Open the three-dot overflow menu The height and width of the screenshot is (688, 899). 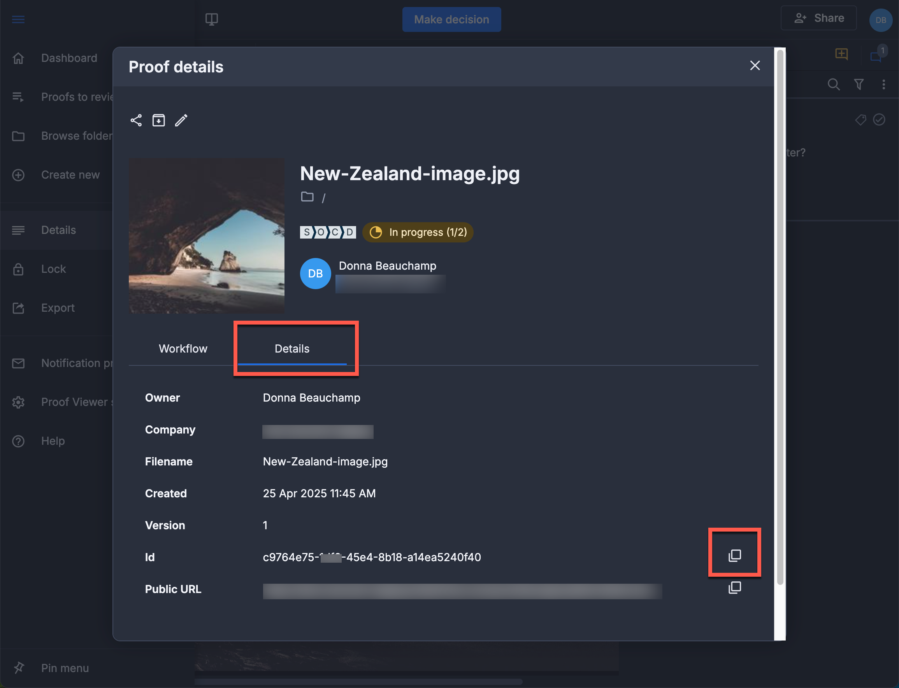point(883,84)
